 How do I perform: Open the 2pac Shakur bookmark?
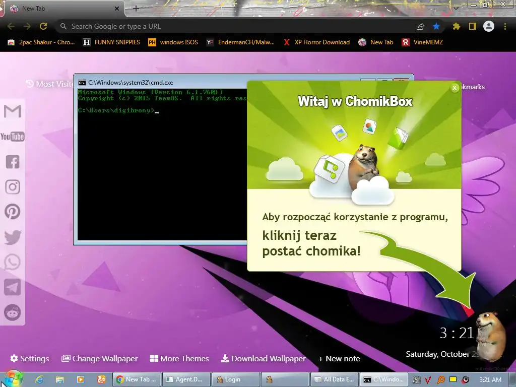[x=41, y=42]
